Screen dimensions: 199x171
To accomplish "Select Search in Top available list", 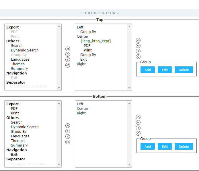I will [x=17, y=45].
